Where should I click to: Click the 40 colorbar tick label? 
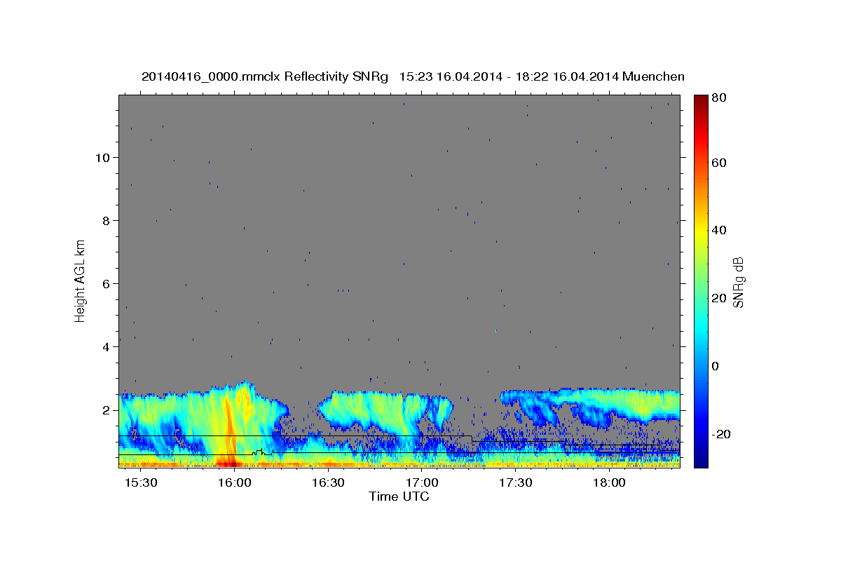tap(720, 230)
